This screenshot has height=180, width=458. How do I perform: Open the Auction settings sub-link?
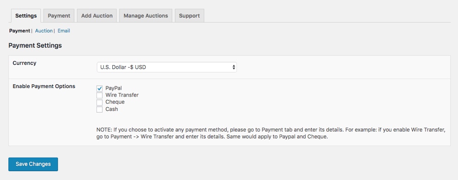[44, 31]
